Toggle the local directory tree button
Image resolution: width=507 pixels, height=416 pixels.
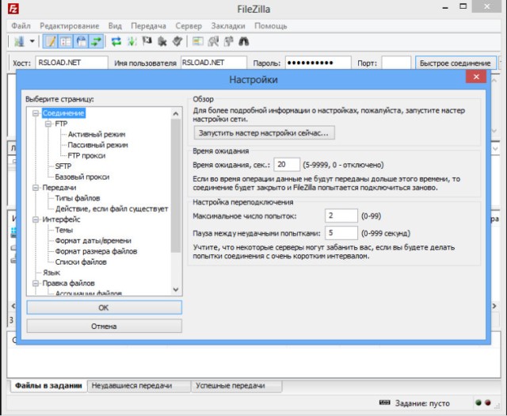click(66, 40)
